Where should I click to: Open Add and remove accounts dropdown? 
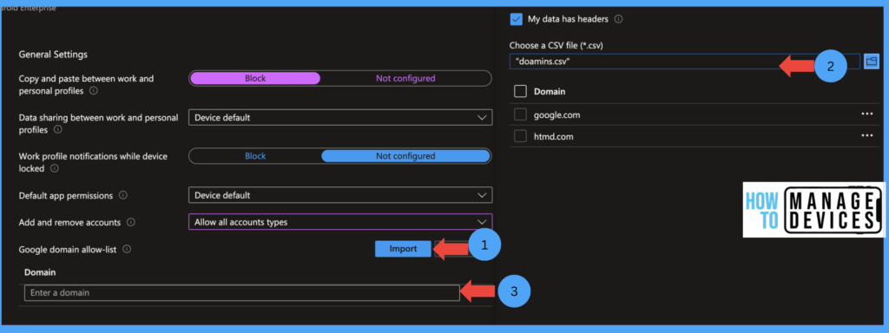[340, 222]
